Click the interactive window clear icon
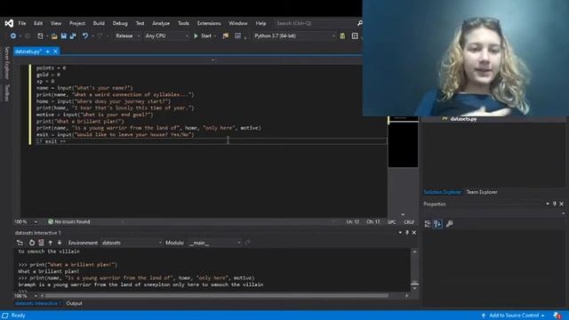Image resolution: width=569 pixels, height=320 pixels. 20,243
